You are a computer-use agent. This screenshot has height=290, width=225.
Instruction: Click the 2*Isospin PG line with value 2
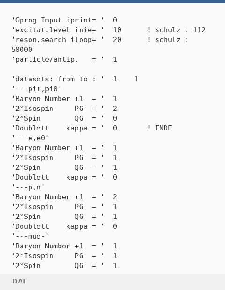(64, 109)
